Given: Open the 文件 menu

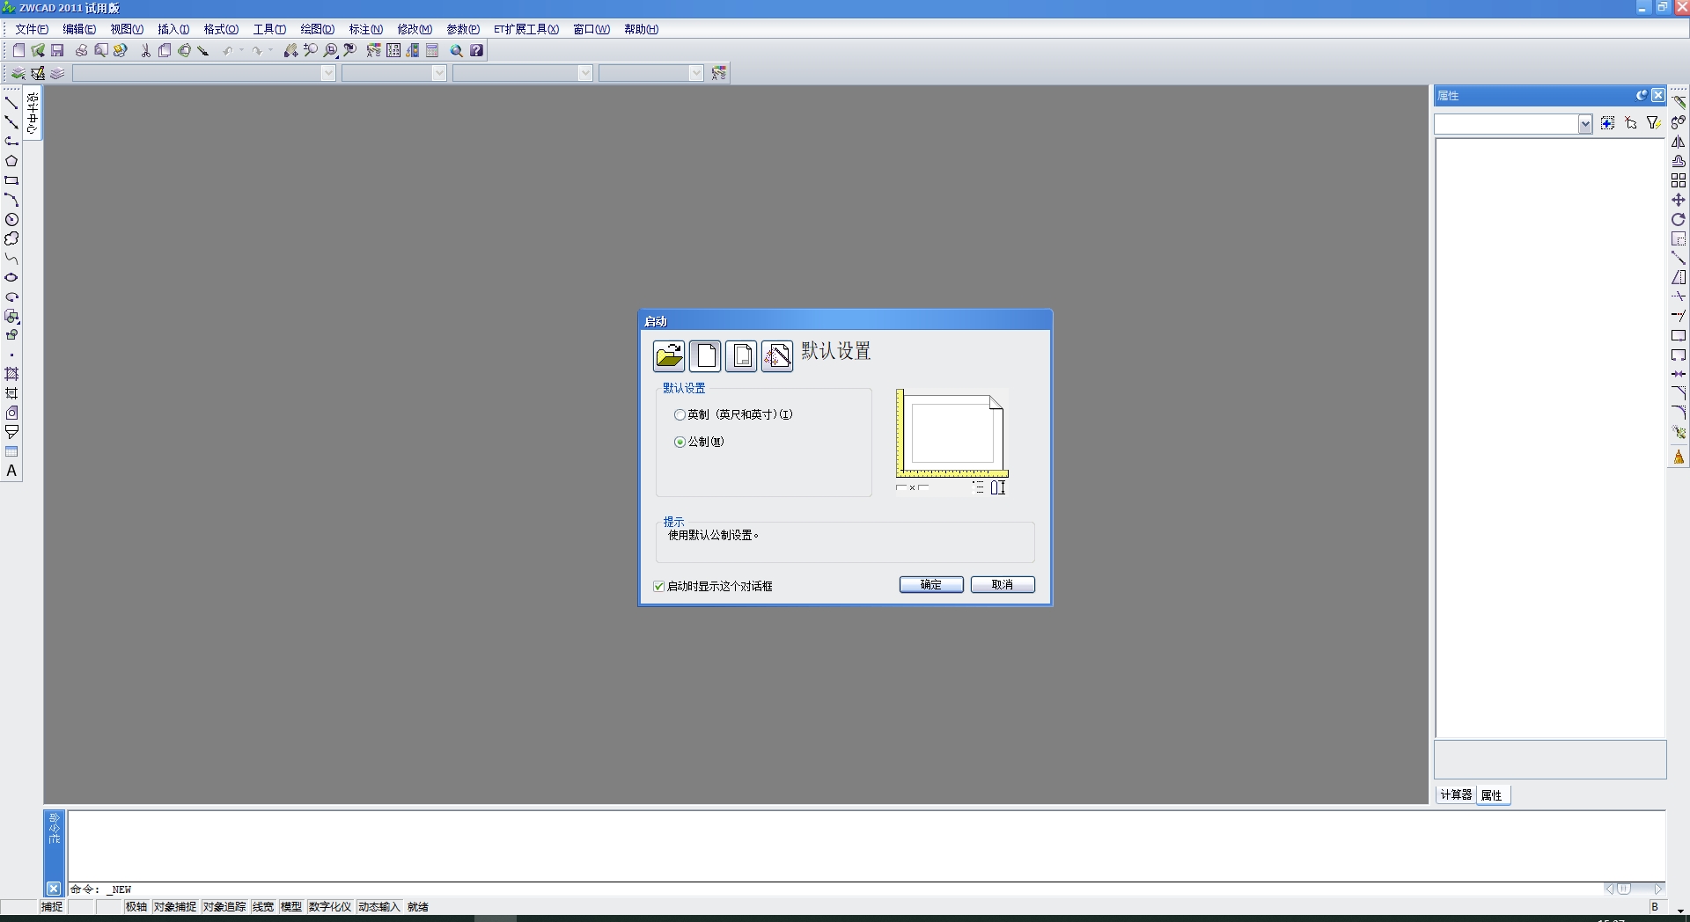Looking at the screenshot, I should point(31,29).
